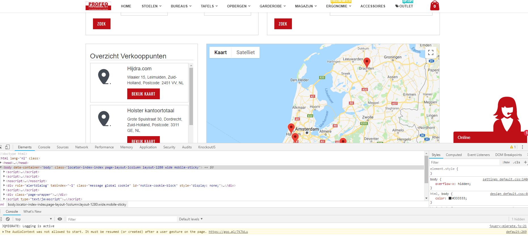Switch to the Computed styles tab
Viewport: 528px width, 247px height.
454,155
